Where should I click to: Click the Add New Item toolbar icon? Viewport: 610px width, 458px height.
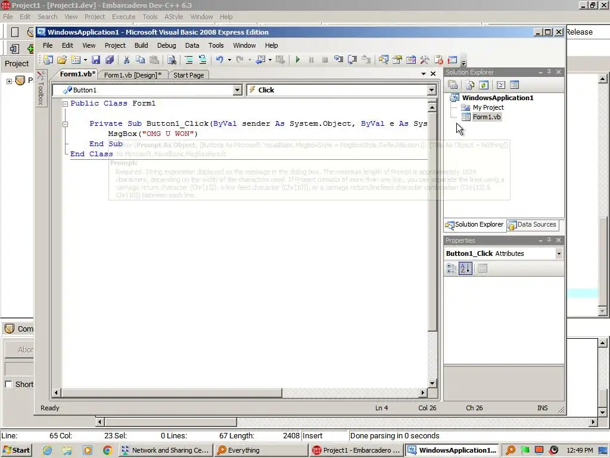click(76, 60)
